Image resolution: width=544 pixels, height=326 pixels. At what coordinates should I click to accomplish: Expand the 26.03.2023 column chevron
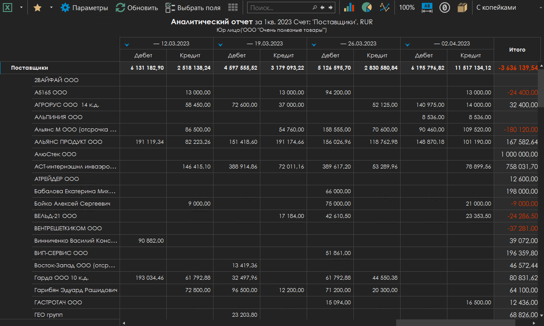click(x=314, y=44)
